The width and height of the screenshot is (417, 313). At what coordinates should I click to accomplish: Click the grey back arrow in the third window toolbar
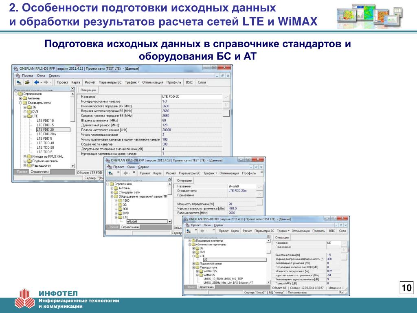202,231
